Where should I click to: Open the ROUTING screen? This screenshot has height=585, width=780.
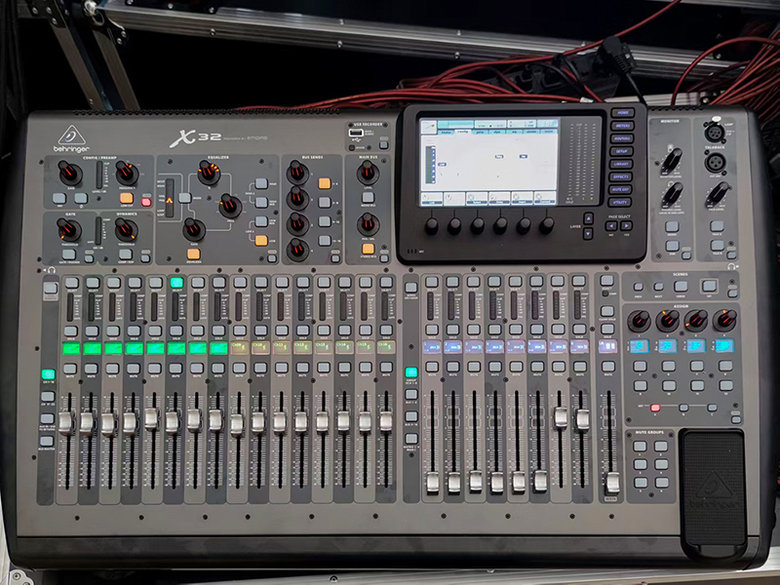tap(623, 139)
